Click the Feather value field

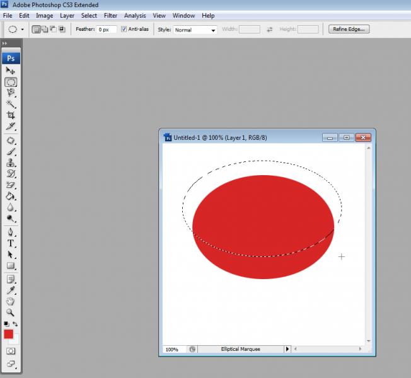click(x=106, y=30)
